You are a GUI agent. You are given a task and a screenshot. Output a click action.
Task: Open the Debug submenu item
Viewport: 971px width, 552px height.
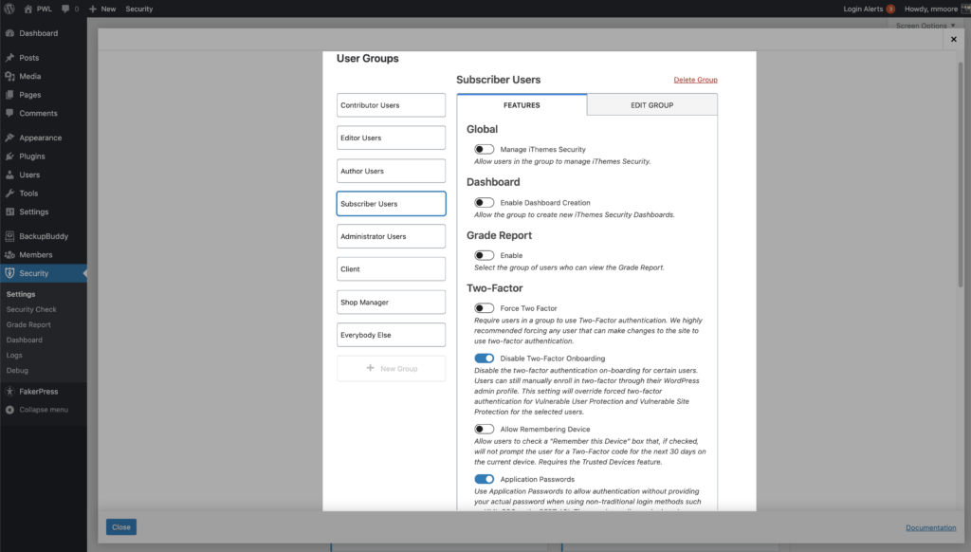[17, 371]
